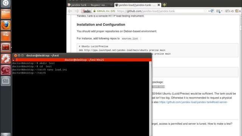242x136 pixels.
Task: Maximize the doctor@desktop terminal window
Action: (23, 56)
